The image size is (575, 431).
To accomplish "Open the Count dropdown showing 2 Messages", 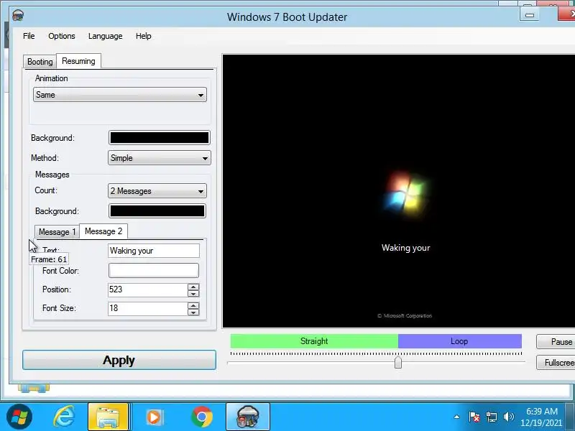I will click(157, 191).
